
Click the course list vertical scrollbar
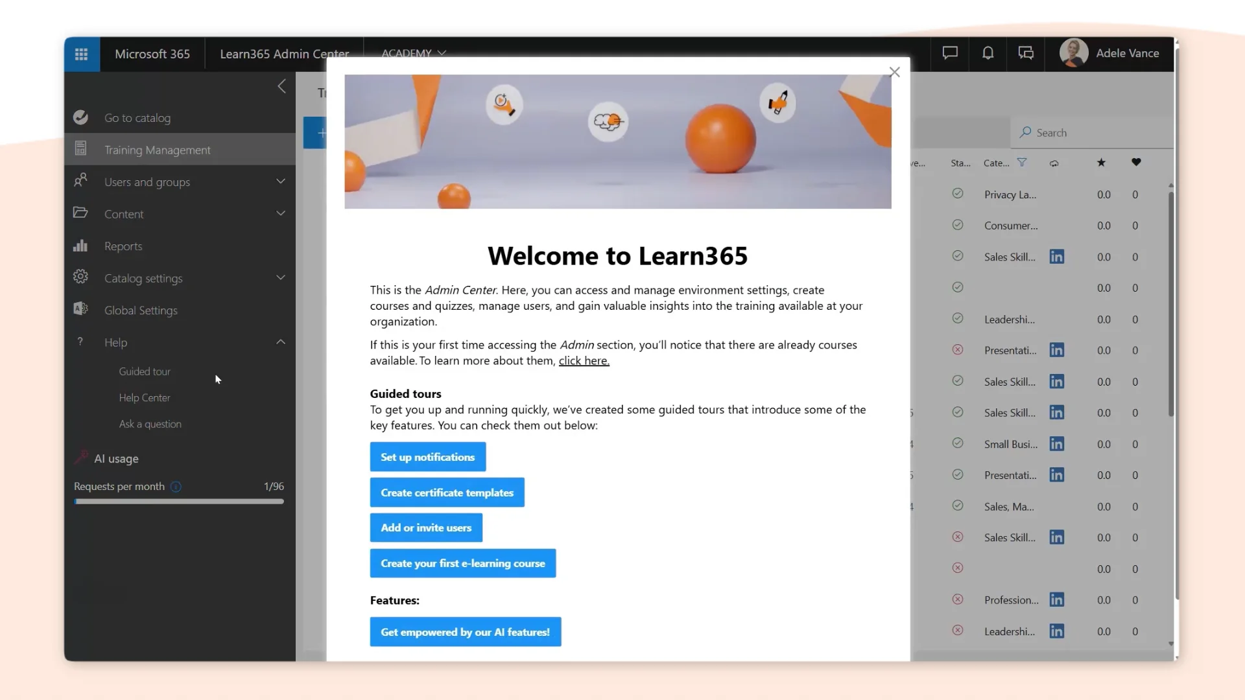(1171, 305)
